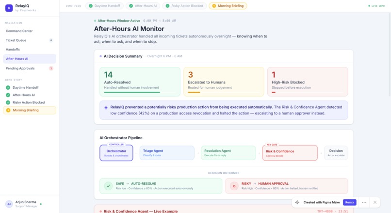Click the diamond icon in risk notice banner
This screenshot has height=213, width=391.
[106, 108]
